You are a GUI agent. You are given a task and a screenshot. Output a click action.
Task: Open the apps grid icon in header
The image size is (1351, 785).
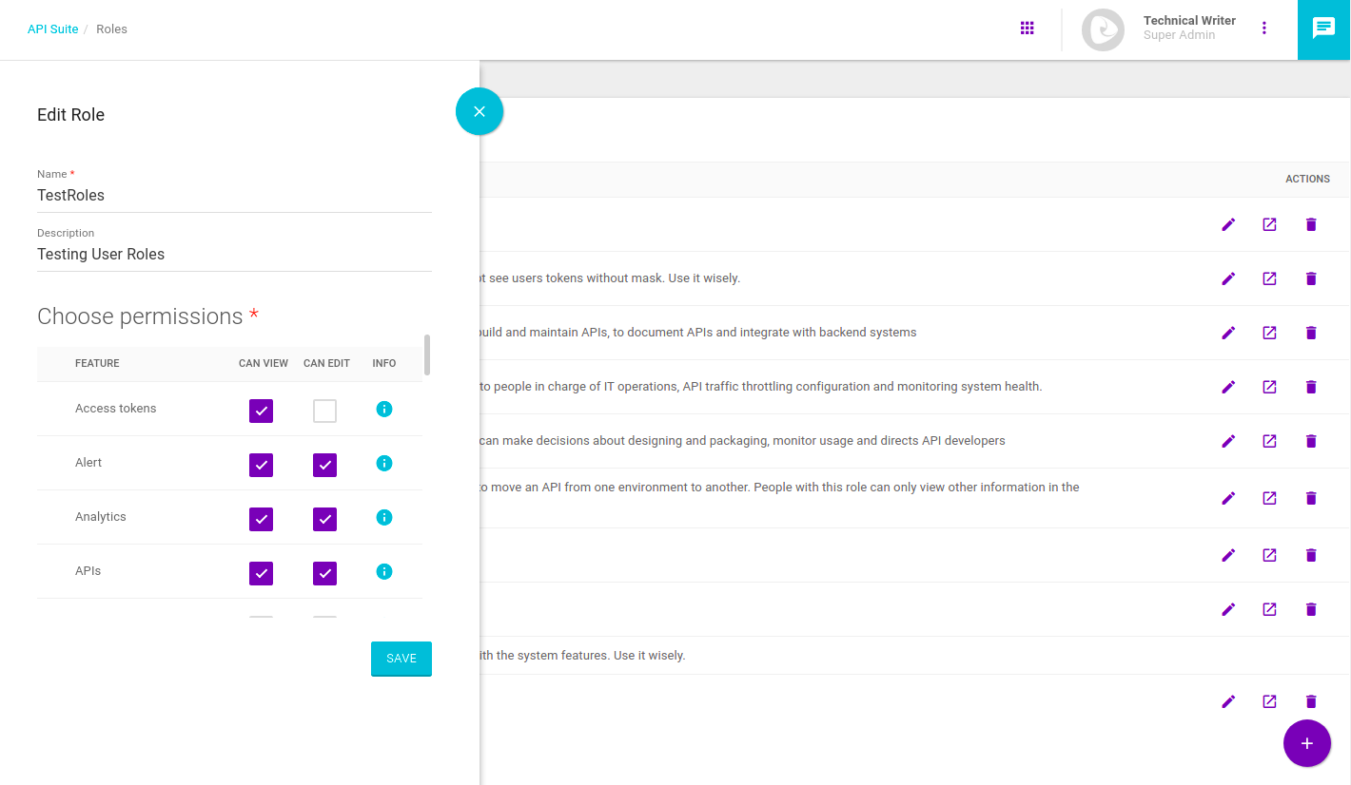click(x=1027, y=29)
